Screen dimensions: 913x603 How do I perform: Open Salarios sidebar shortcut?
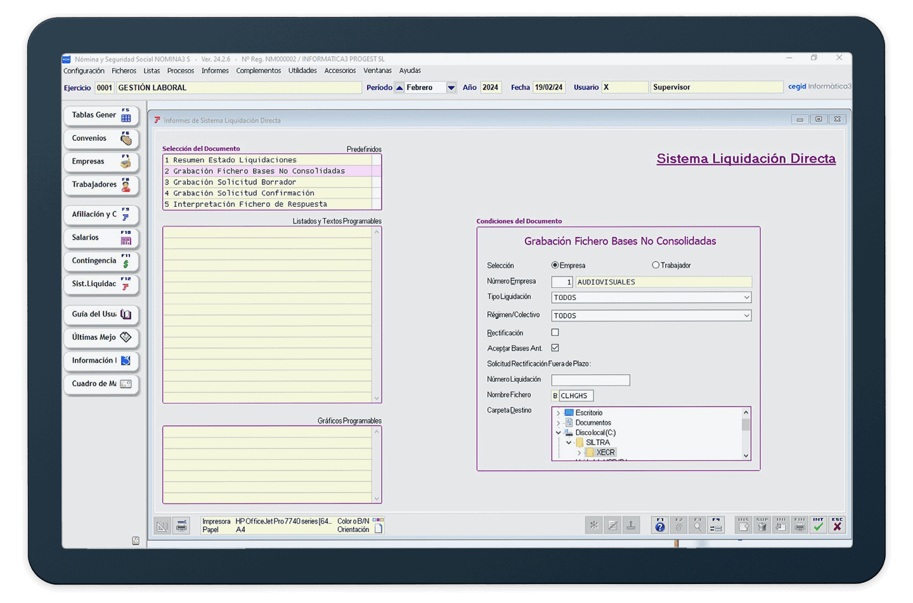[x=101, y=238]
